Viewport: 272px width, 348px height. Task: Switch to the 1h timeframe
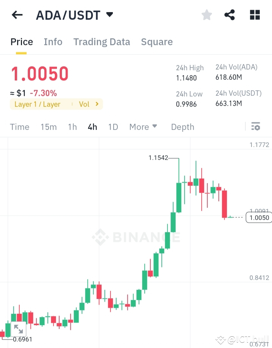click(72, 127)
